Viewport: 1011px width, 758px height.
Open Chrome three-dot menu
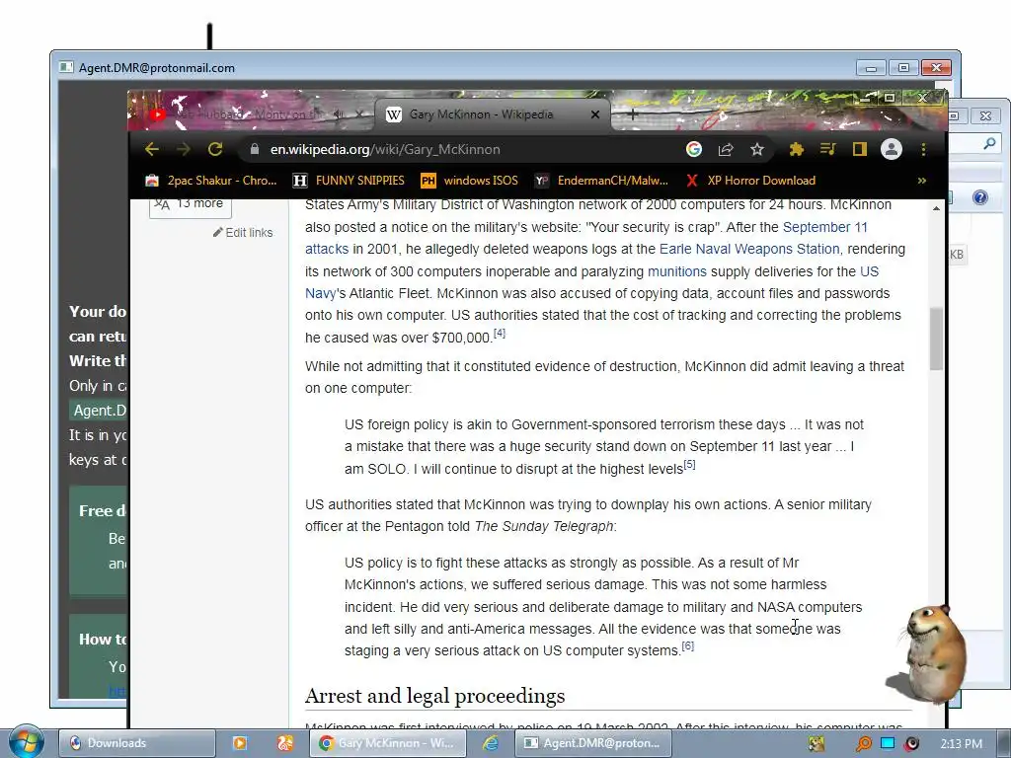click(923, 150)
